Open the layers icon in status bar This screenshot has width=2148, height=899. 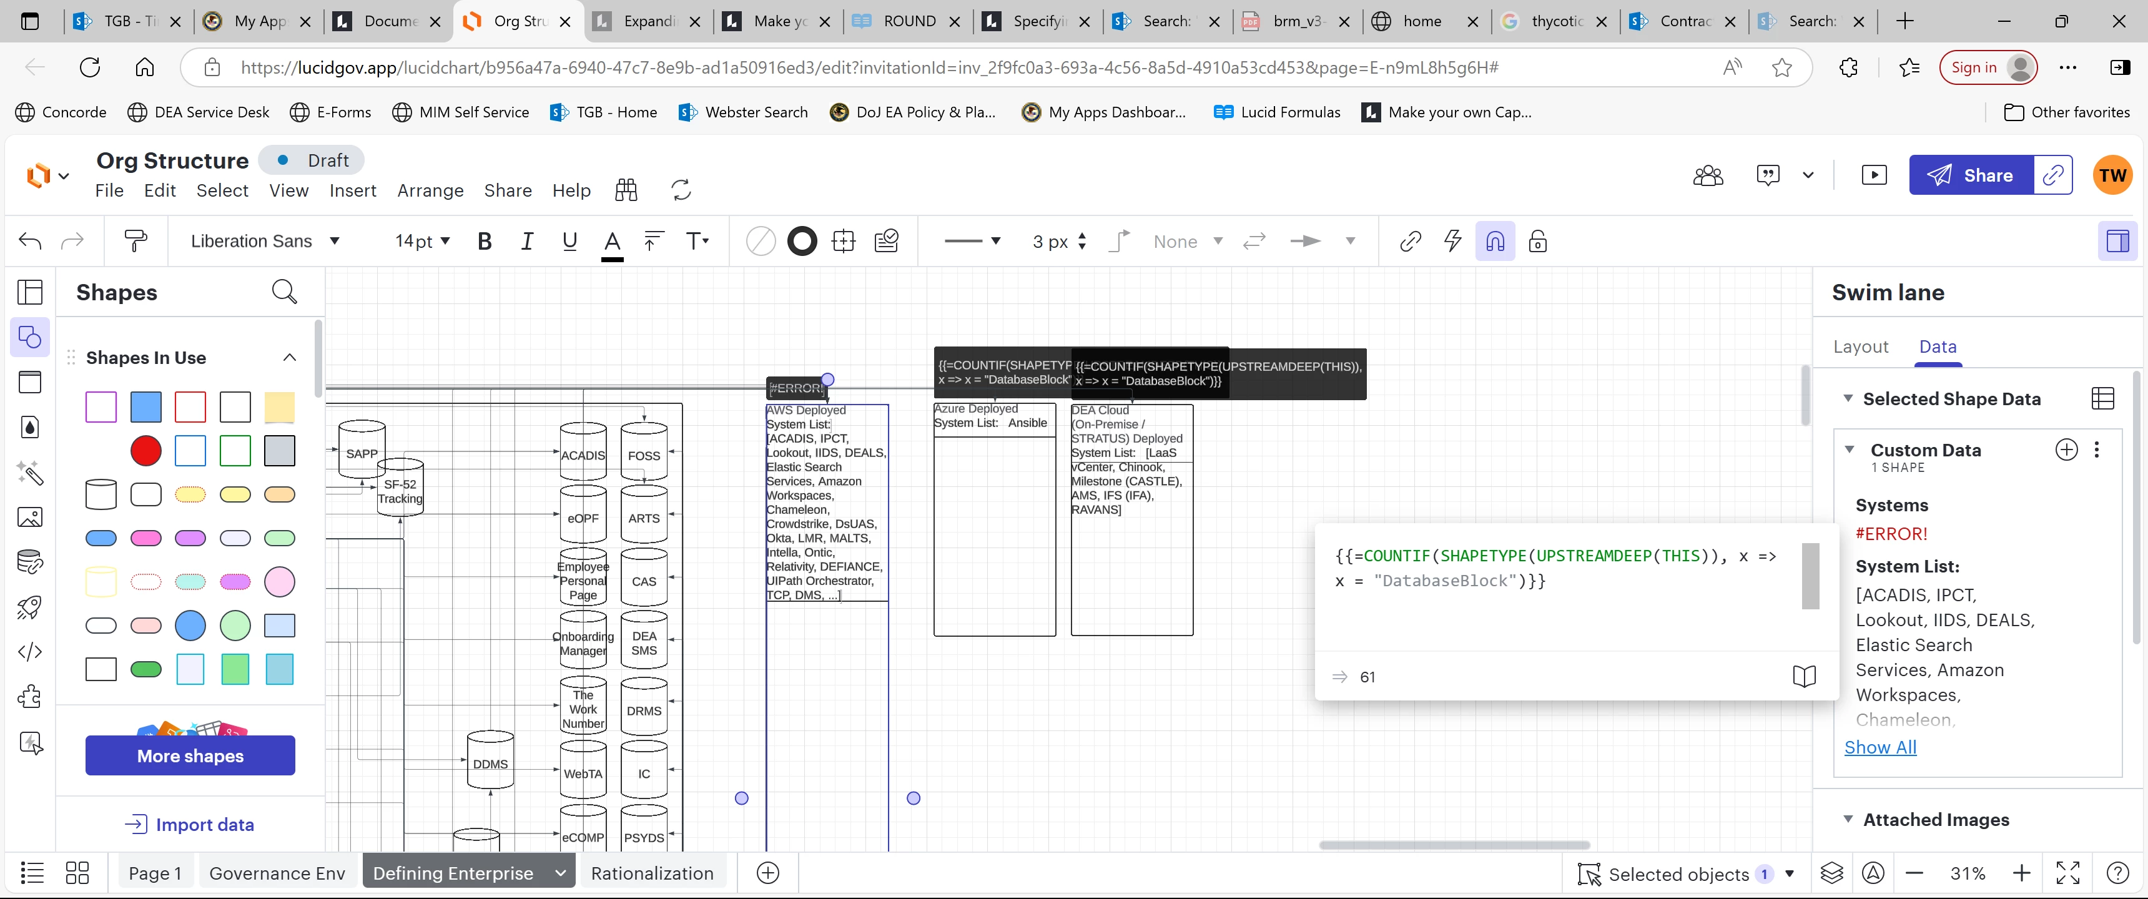tap(1831, 873)
